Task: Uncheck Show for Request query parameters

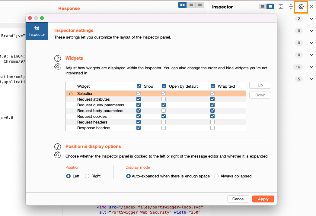Action: pyautogui.click(x=139, y=105)
